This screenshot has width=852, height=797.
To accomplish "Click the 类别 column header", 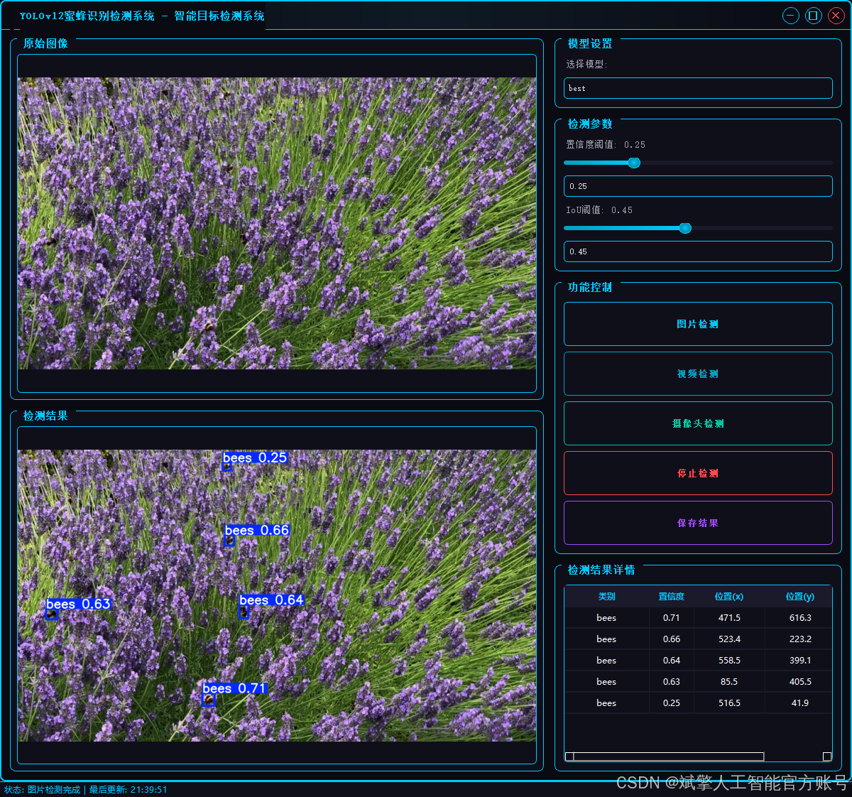I will point(606,597).
